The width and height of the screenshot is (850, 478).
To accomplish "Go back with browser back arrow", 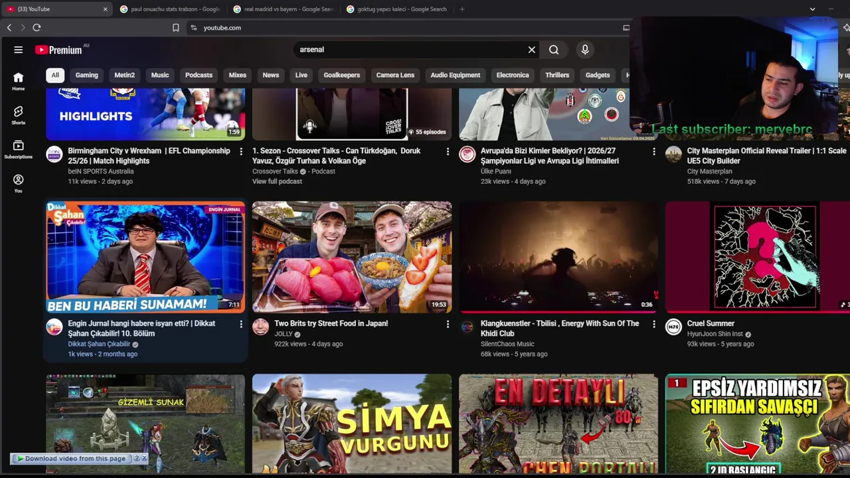I will click(x=9, y=28).
